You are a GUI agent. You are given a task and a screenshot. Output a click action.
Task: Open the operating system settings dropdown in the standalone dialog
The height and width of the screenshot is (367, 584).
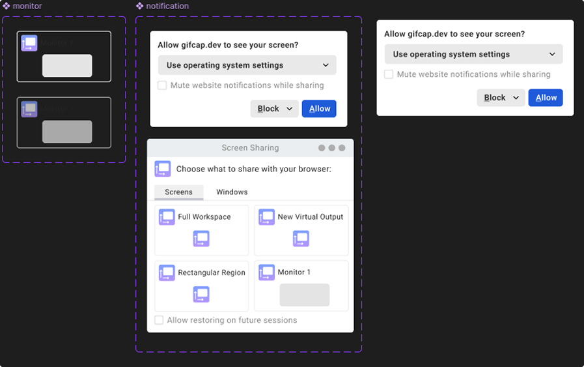click(x=473, y=54)
